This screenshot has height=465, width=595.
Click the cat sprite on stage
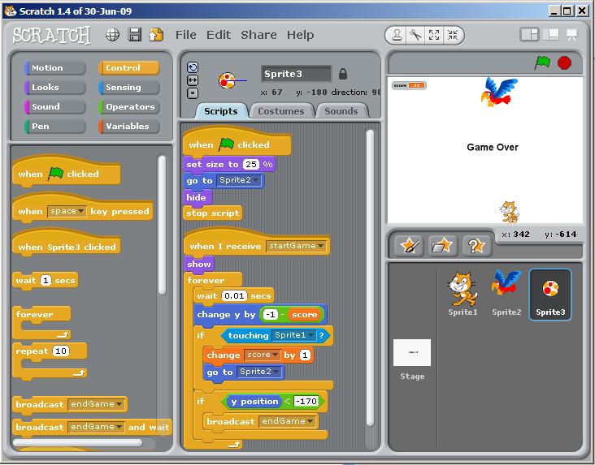click(509, 212)
